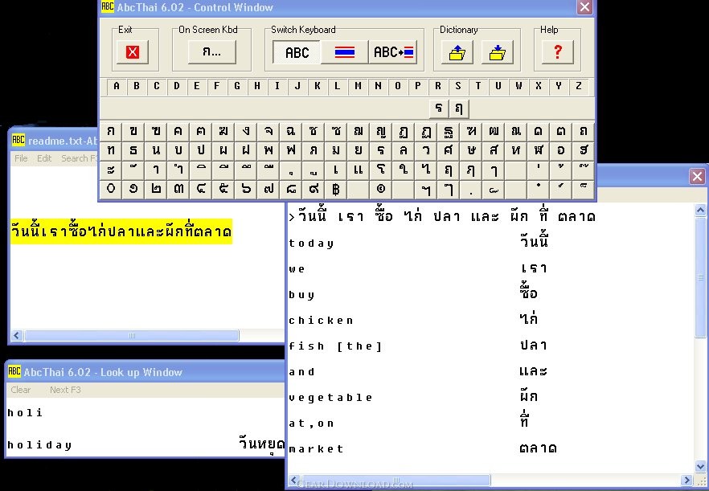The image size is (709, 491).
Task: Click the Thai key ม
Action: [x=336, y=150]
